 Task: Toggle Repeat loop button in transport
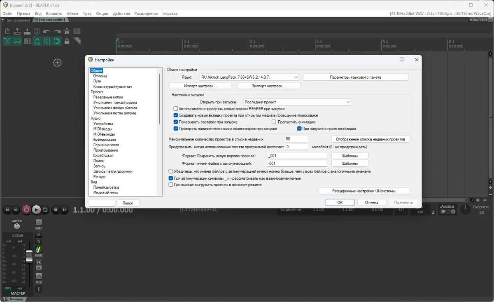coord(45,210)
